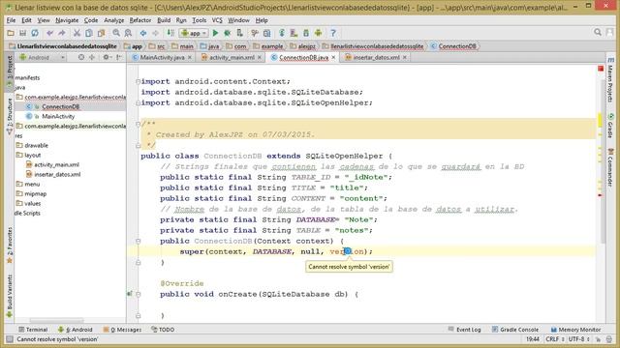Open the Navigate menu
The height and width of the screenshot is (348, 620).
click(67, 20)
